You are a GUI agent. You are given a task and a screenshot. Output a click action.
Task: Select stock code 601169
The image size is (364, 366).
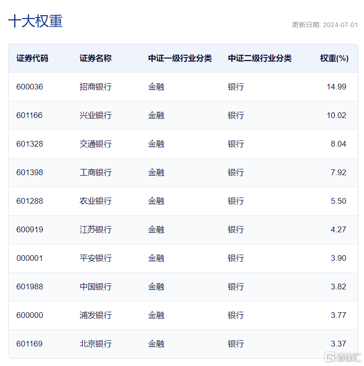tap(29, 344)
